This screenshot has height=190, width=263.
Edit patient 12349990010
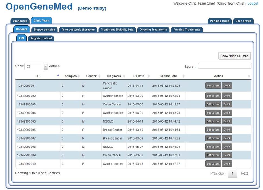(213, 164)
